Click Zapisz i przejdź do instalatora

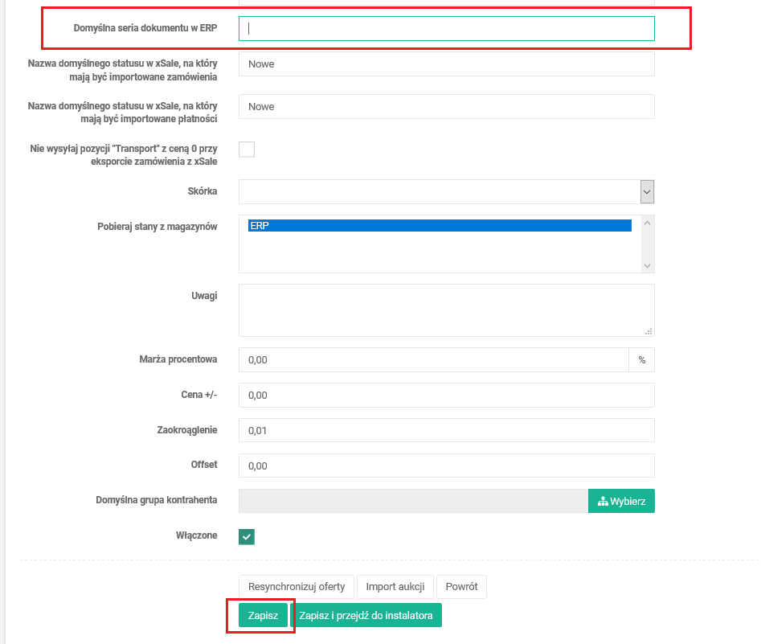point(366,616)
